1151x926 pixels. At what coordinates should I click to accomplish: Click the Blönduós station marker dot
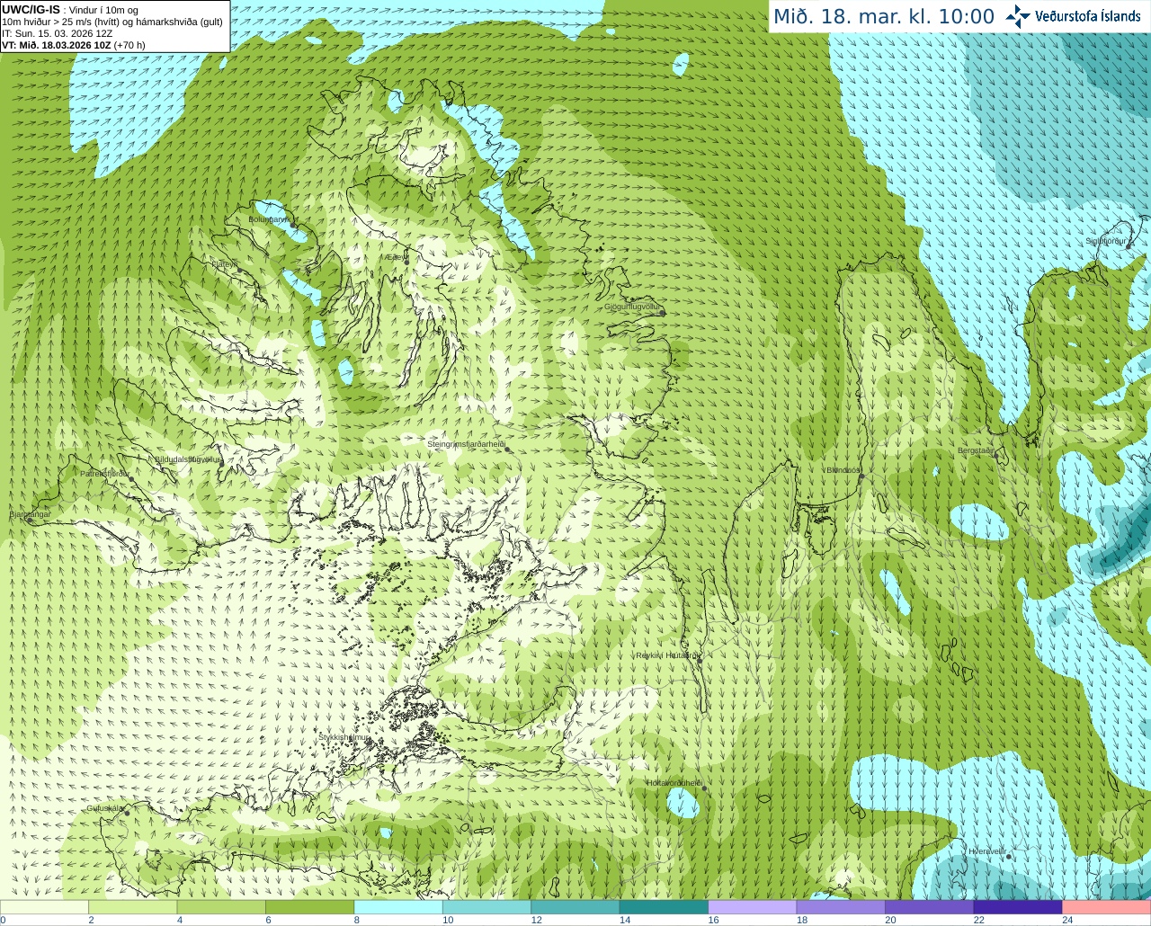[x=861, y=477]
